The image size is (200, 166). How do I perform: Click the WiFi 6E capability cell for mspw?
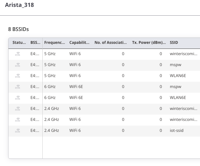pos(76,87)
